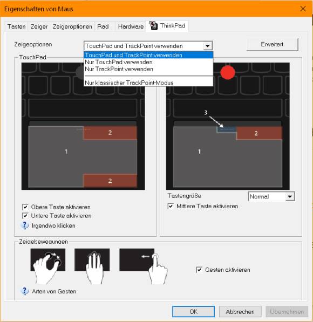The width and height of the screenshot is (313, 322).
Task: Open the Hardware tab
Action: 131,26
